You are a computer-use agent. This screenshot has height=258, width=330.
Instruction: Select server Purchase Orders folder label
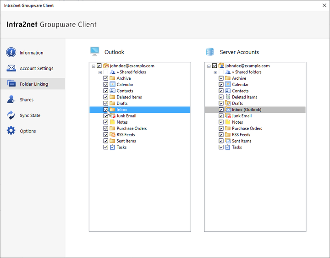247,128
